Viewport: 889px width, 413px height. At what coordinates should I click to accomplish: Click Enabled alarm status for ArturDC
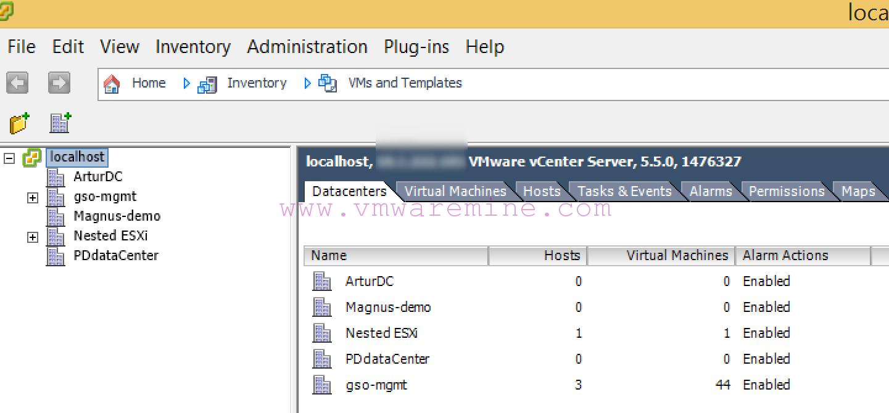point(766,282)
